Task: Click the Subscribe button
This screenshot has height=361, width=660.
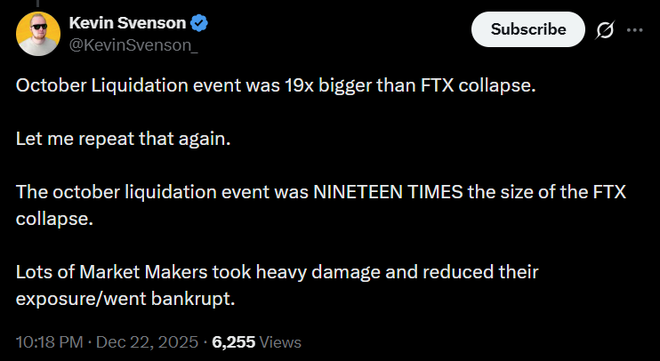Action: [x=527, y=29]
